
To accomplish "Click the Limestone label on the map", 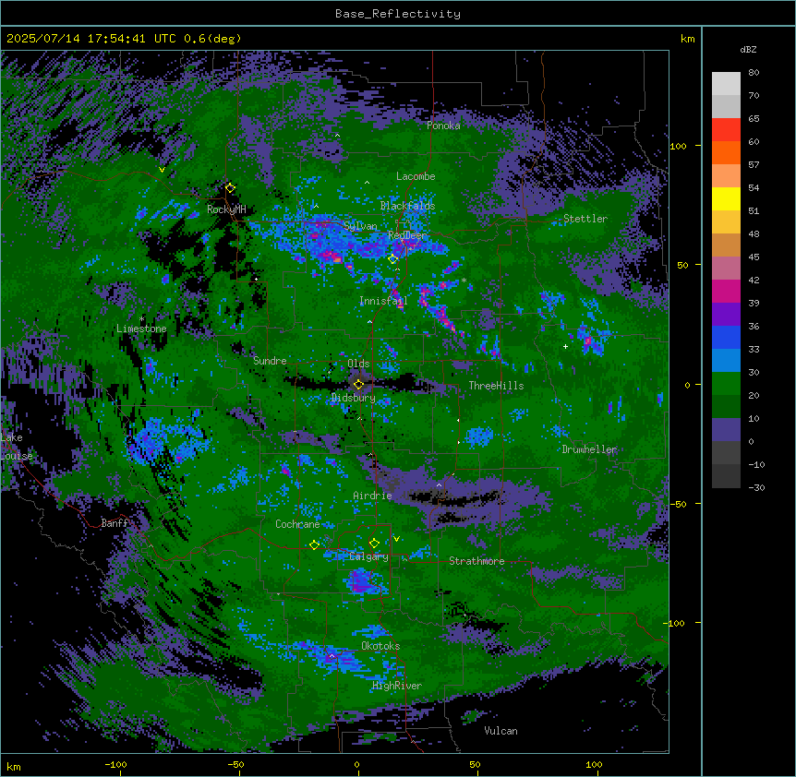I will 141,329.
